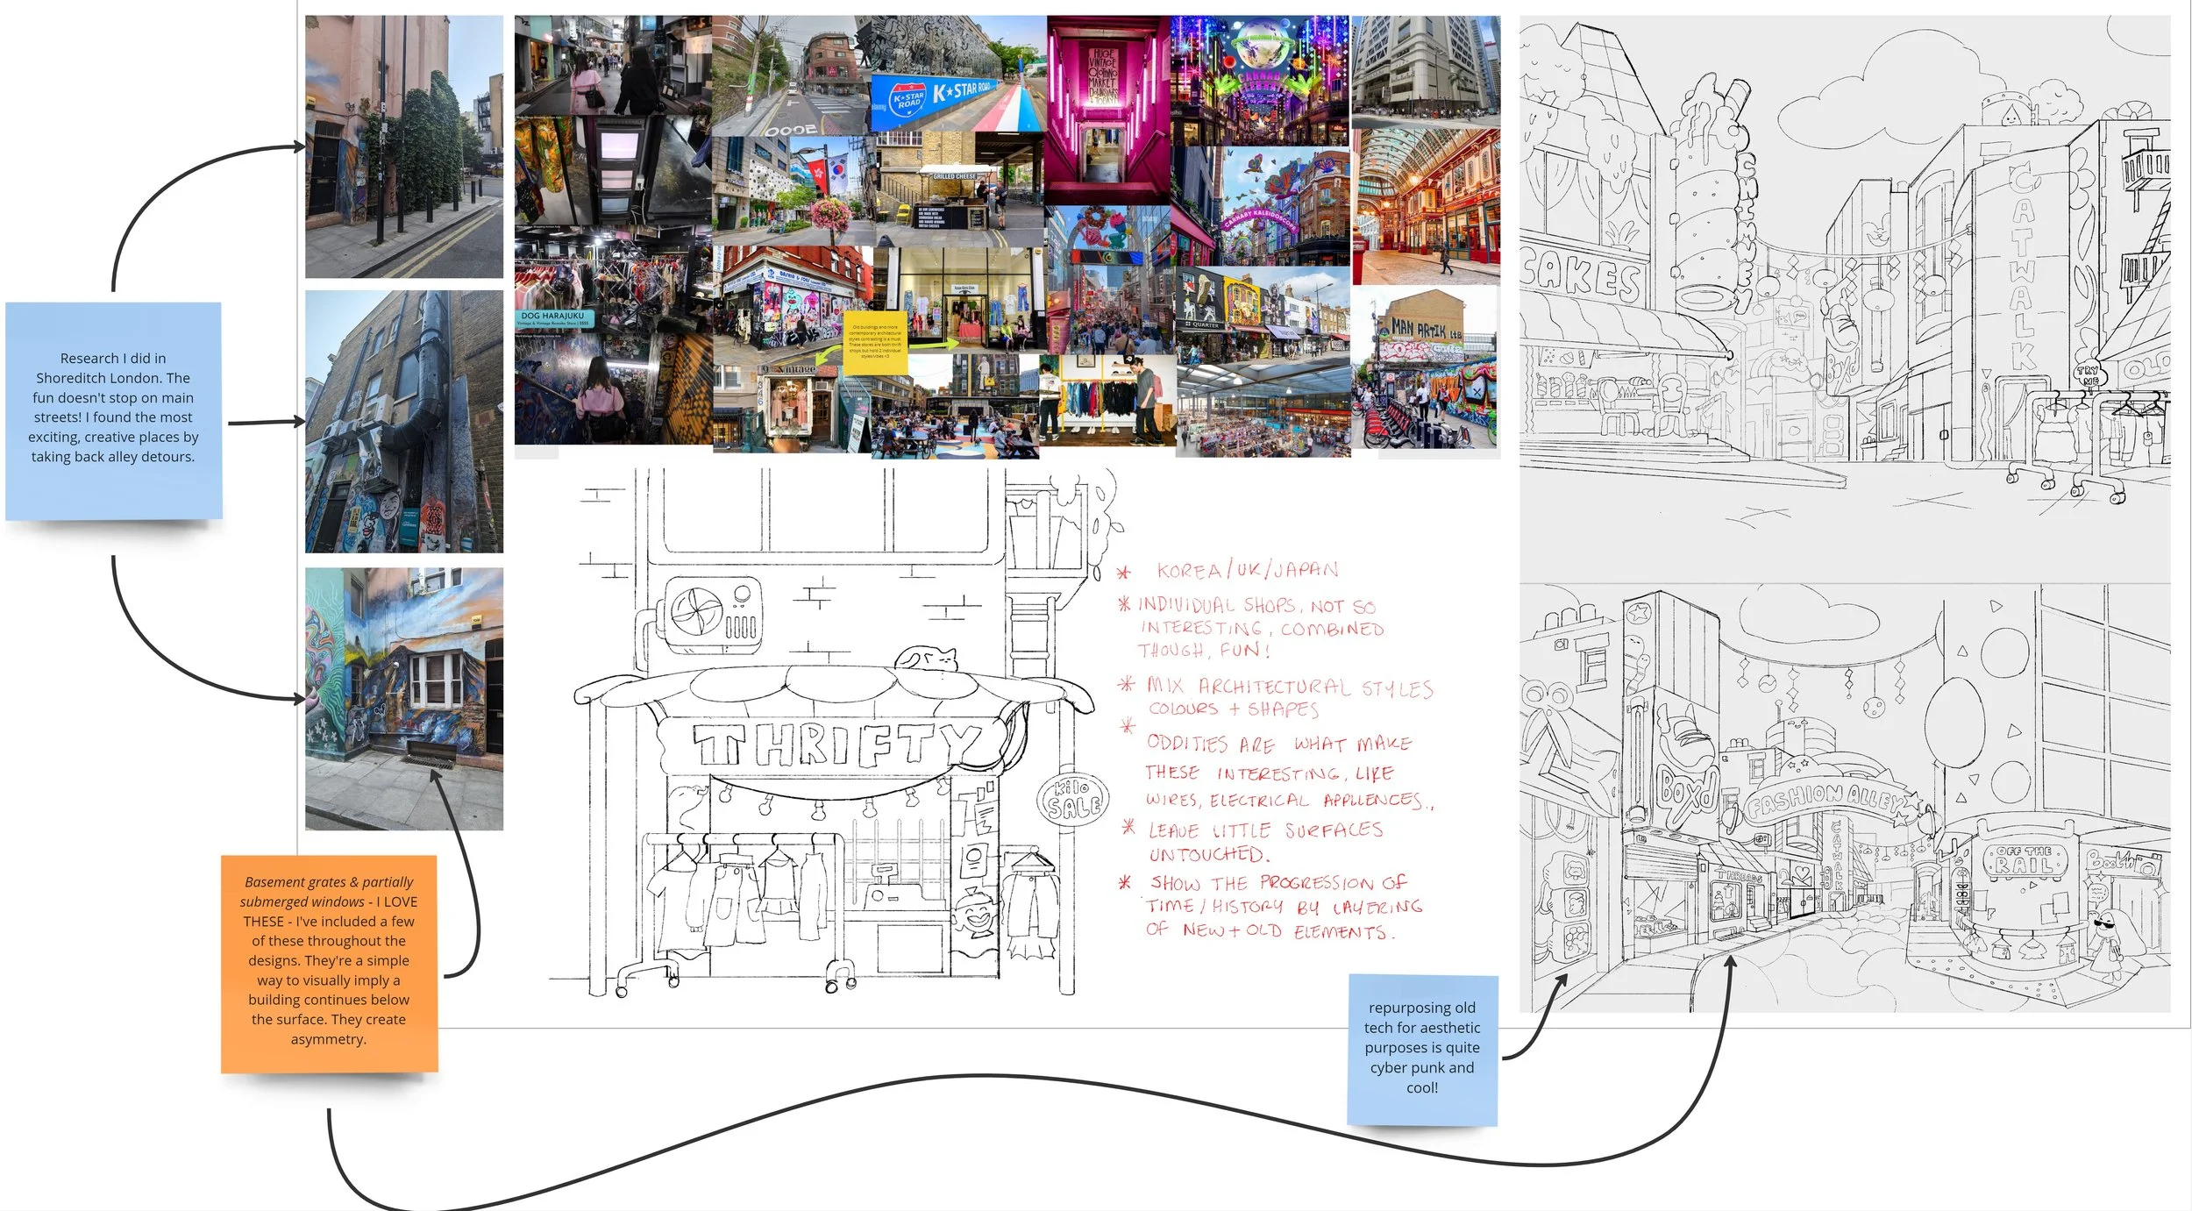
Task: Select the colorful mural wall photo
Action: point(403,698)
